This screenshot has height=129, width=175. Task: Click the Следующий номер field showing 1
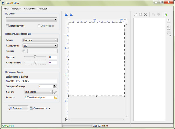pyautogui.click(x=46, y=87)
